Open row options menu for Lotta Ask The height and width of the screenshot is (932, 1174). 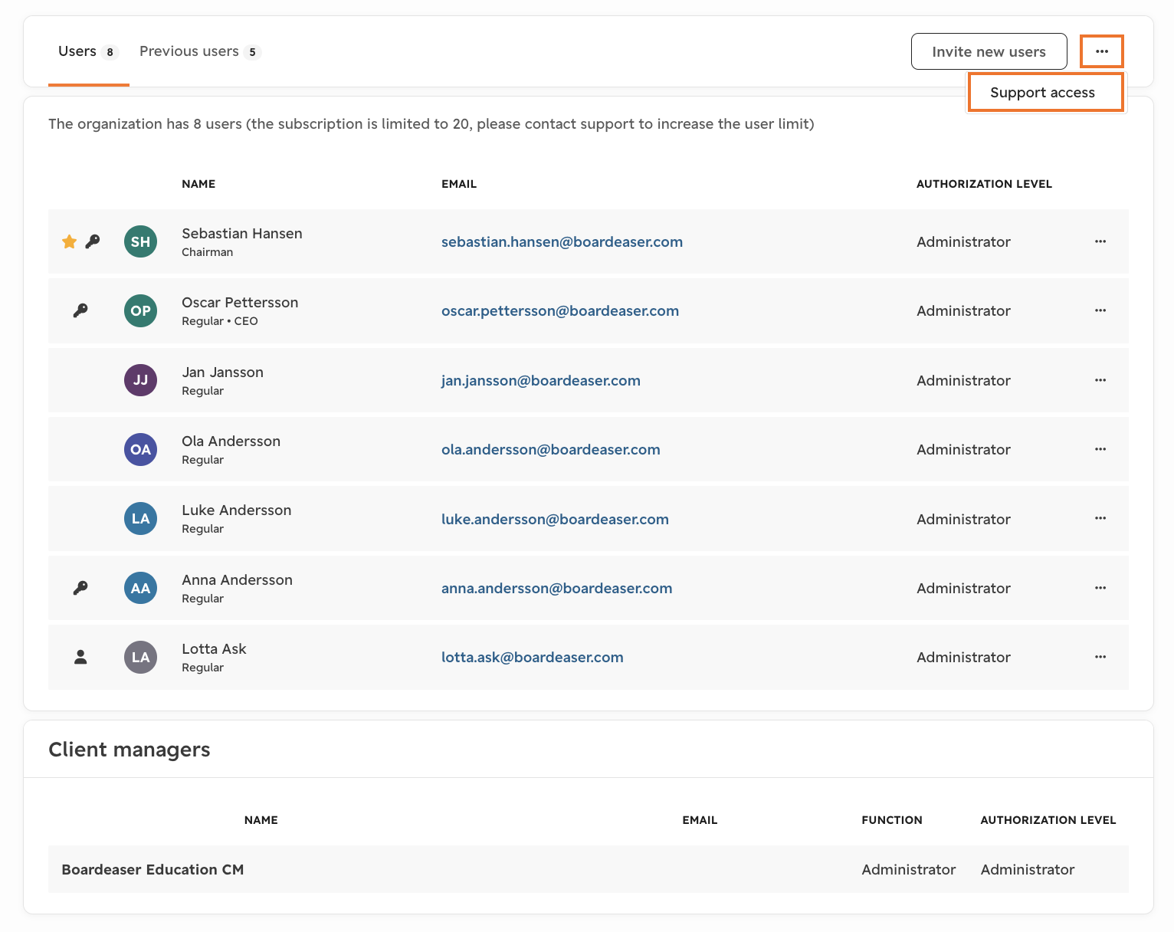pyautogui.click(x=1100, y=657)
